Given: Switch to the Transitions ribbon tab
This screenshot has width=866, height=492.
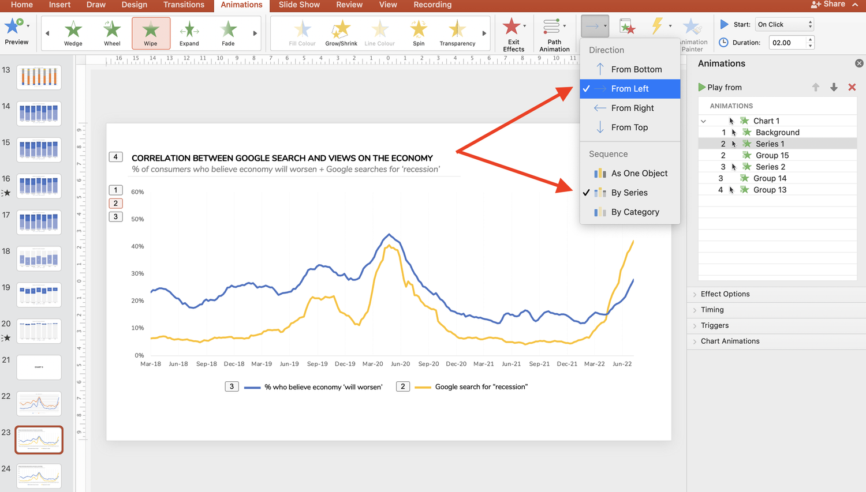Looking at the screenshot, I should [x=184, y=5].
